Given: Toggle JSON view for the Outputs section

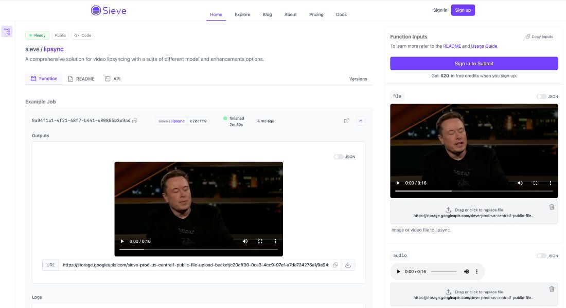Looking at the screenshot, I should pos(339,156).
